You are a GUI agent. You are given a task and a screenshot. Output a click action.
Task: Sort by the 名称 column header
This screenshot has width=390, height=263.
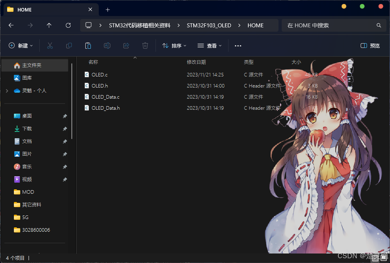click(x=93, y=62)
